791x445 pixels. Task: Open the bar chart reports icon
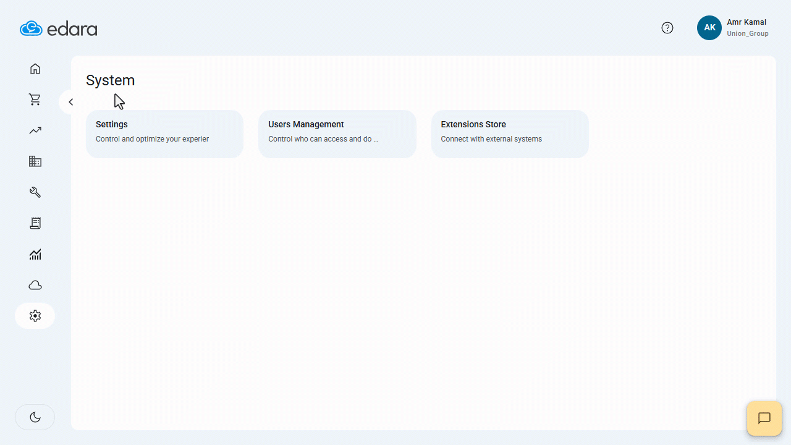tap(35, 254)
